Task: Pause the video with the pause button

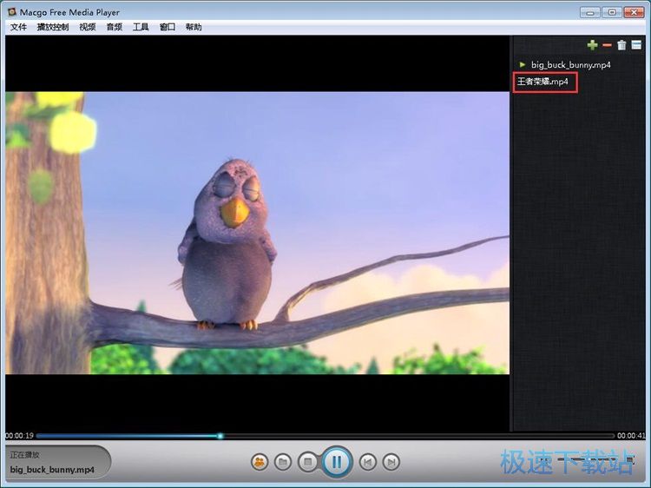Action: (x=337, y=461)
